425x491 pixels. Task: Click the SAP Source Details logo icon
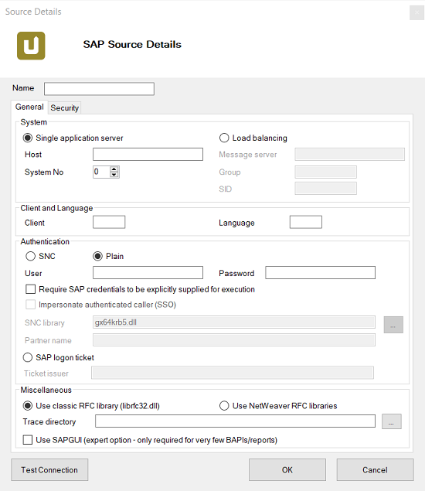pyautogui.click(x=31, y=46)
